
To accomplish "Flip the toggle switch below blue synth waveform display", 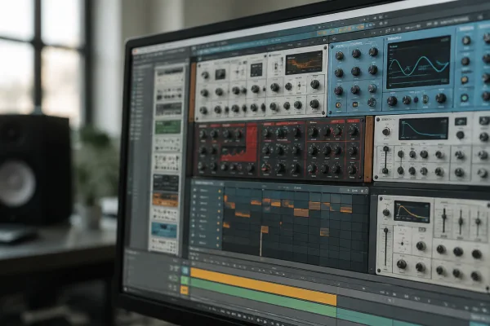I will pos(425,99).
